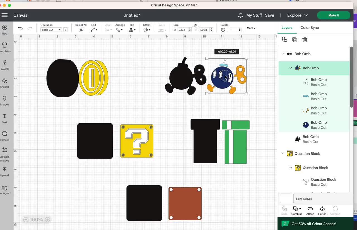The height and width of the screenshot is (230, 357).
Task: Delete the selected layer trash icon
Action: point(305,40)
